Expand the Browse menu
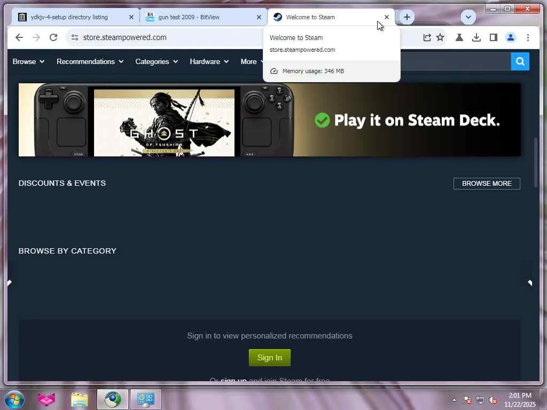 (29, 62)
